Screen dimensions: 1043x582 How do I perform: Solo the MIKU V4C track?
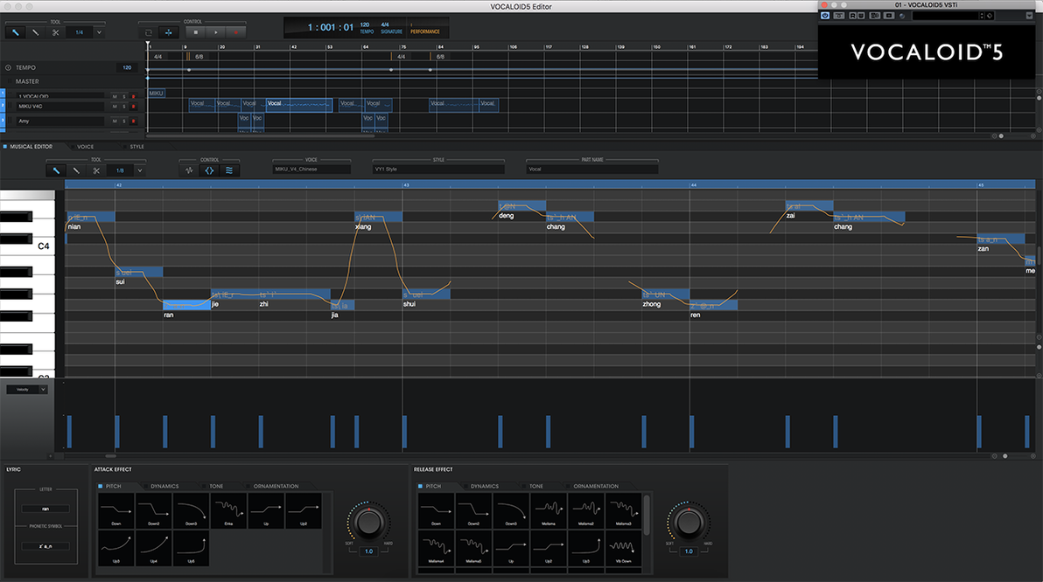[x=123, y=107]
